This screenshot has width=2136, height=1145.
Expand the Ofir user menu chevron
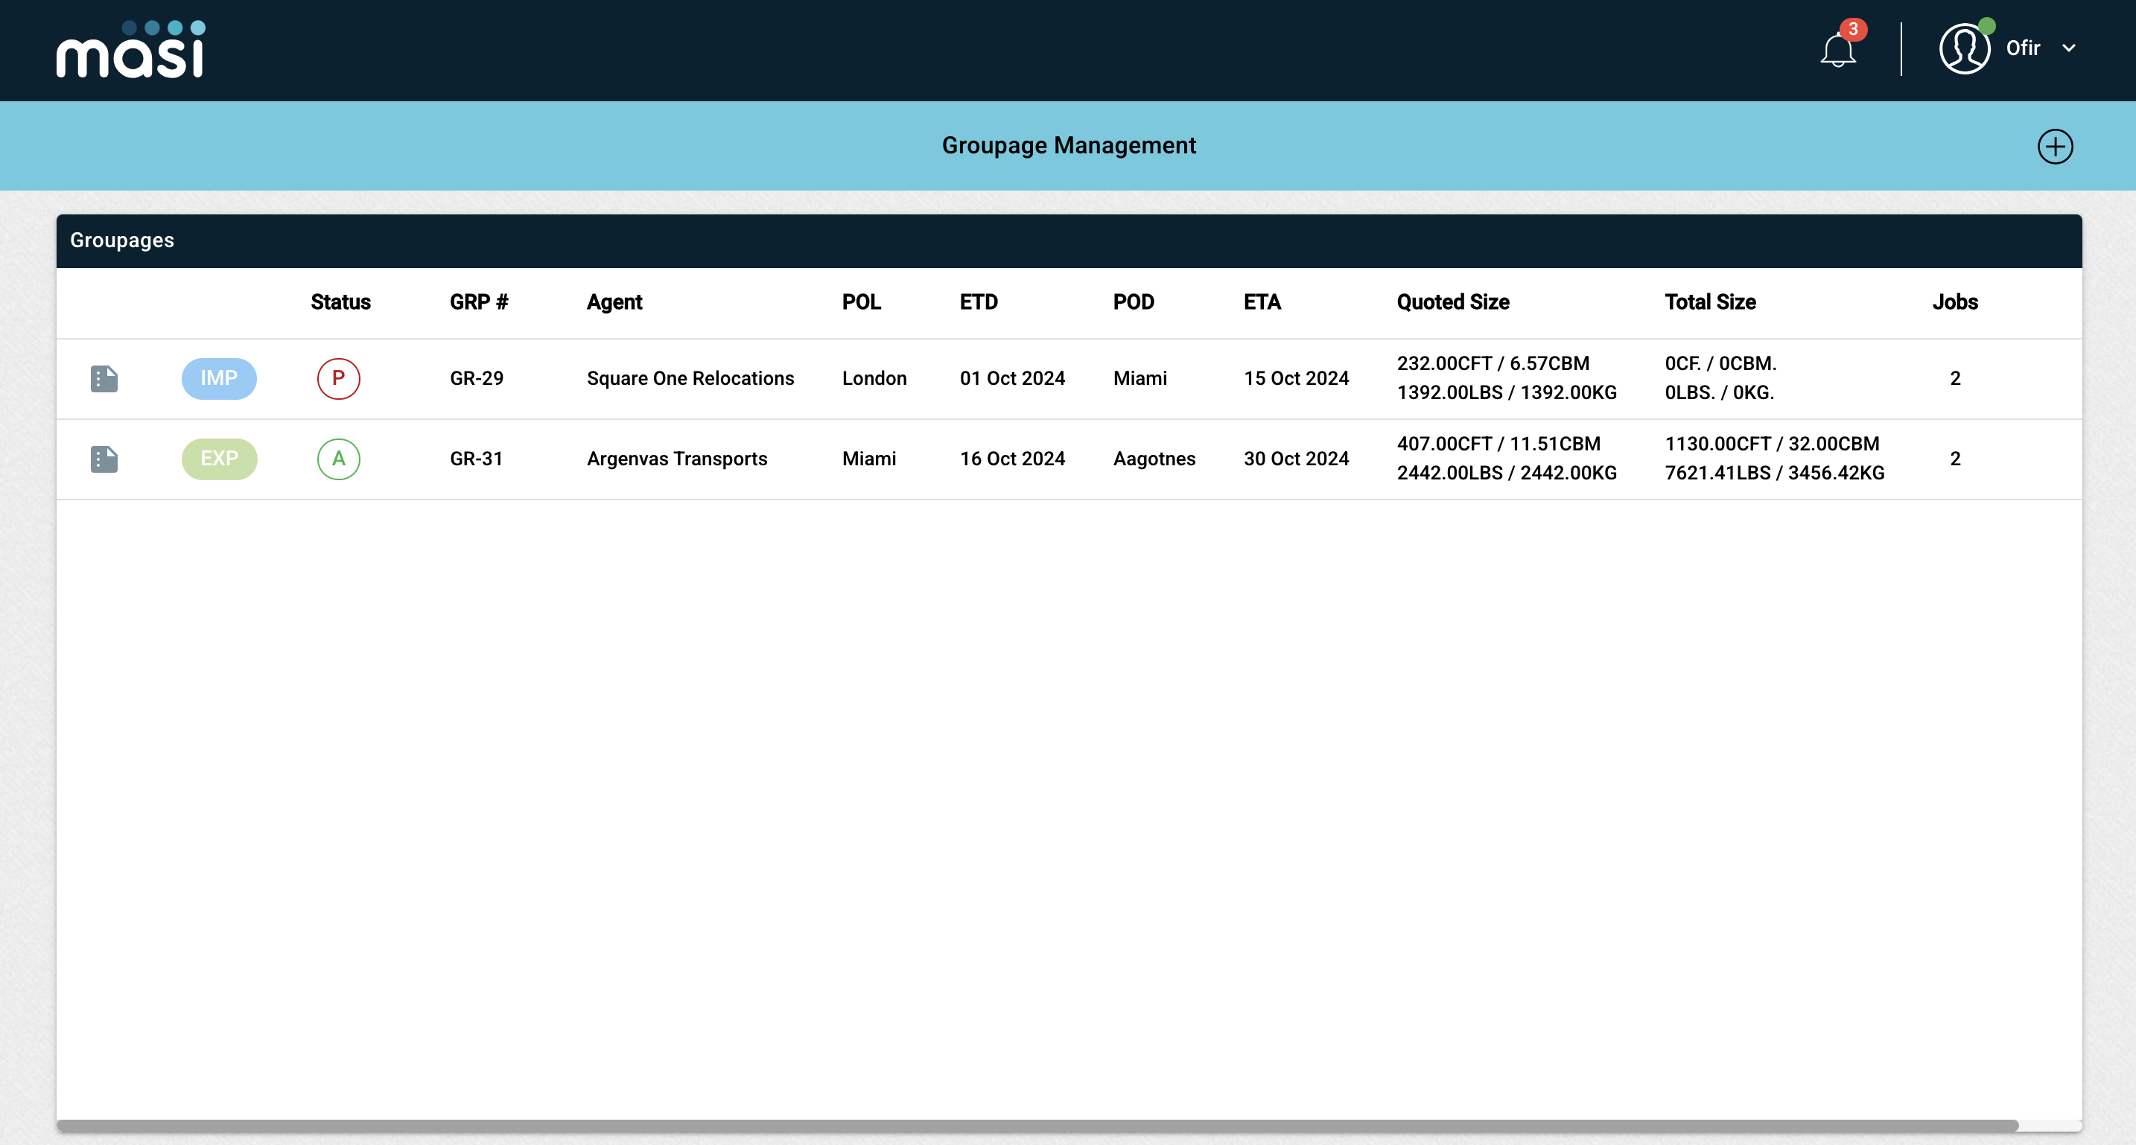pyautogui.click(x=2069, y=49)
